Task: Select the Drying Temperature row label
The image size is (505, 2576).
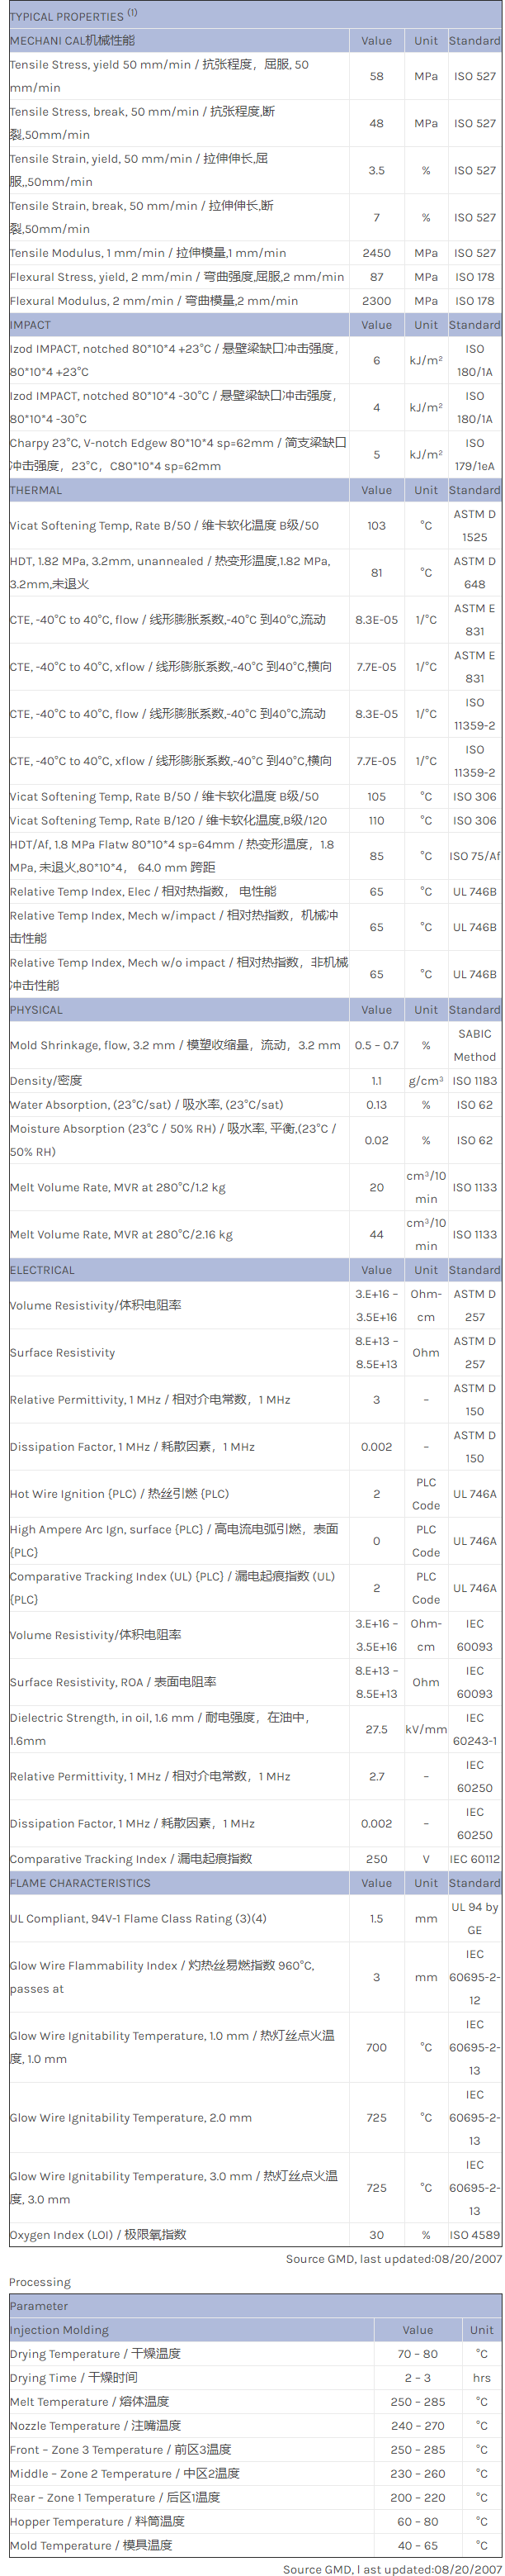Action: (x=95, y=2354)
